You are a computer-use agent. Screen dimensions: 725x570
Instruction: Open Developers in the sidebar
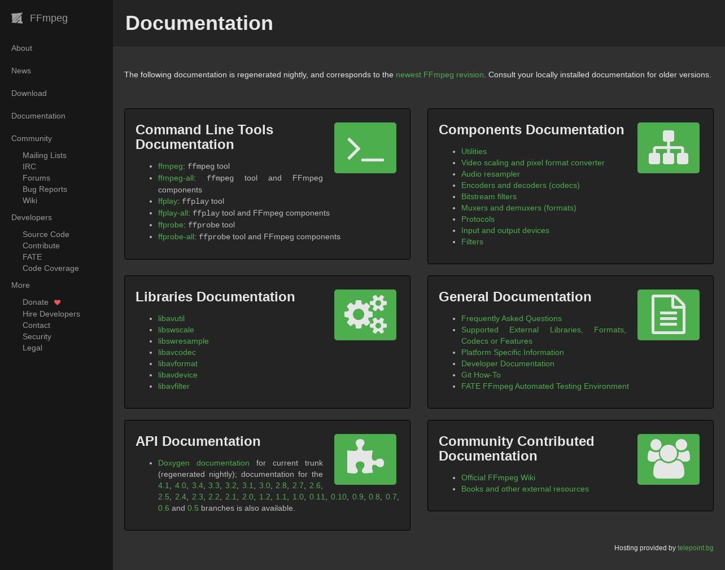point(32,217)
